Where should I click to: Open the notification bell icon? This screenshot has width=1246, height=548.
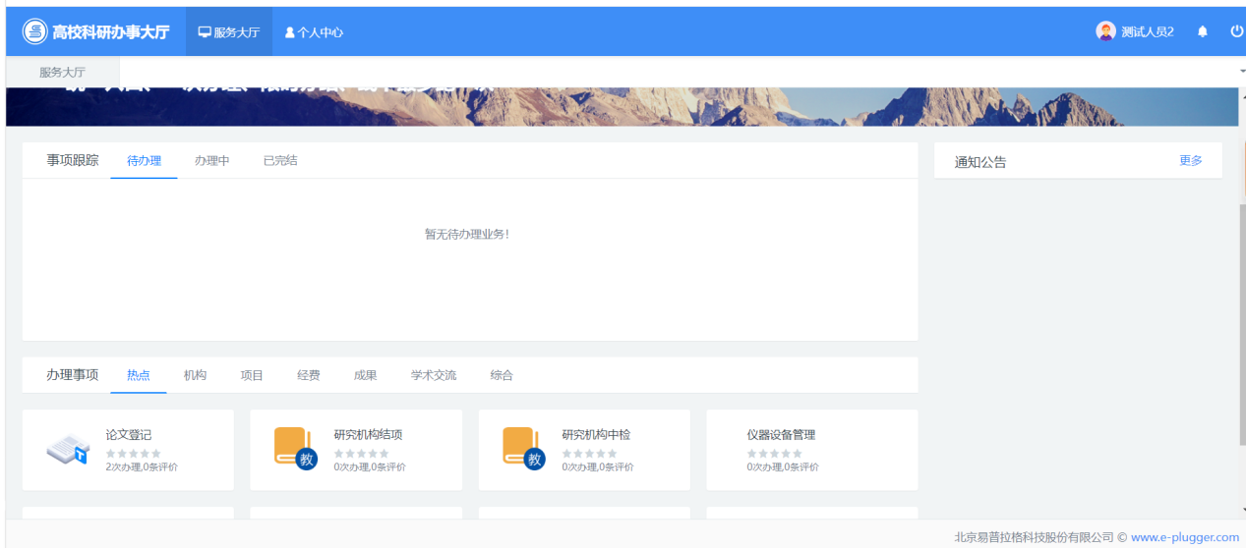click(x=1202, y=31)
